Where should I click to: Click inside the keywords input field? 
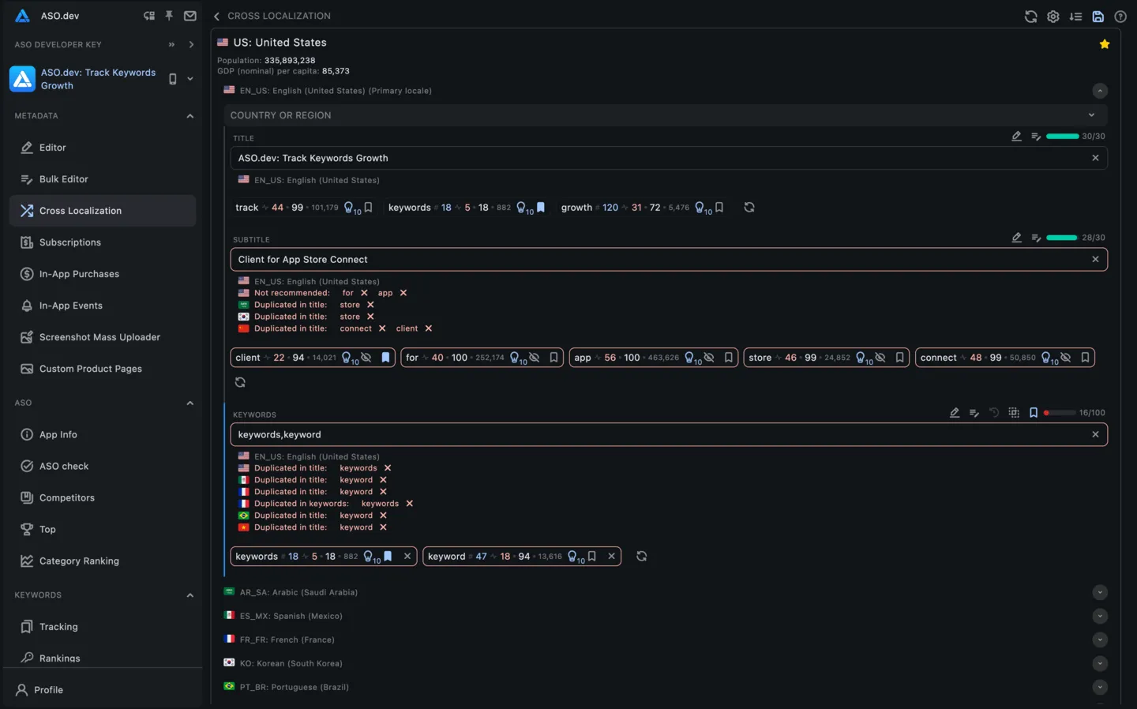(553, 434)
